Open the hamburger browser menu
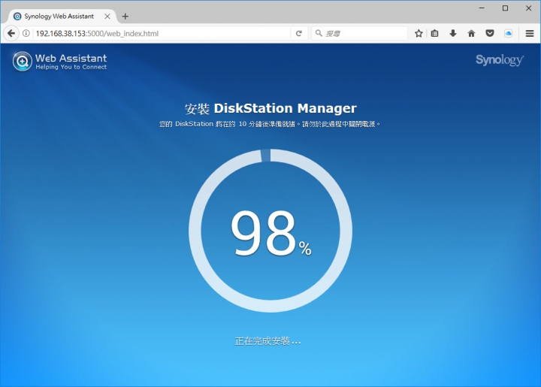 pos(530,34)
